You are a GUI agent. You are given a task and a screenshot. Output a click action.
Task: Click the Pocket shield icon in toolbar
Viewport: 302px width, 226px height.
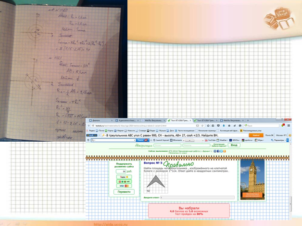[218, 126]
